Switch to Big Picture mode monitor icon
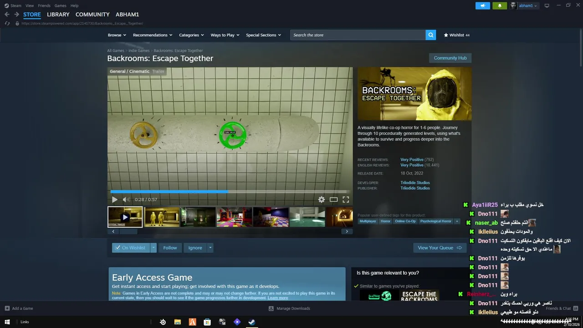This screenshot has width=583, height=328. pos(547,5)
